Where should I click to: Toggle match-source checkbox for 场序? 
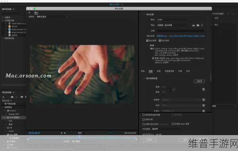203,105
